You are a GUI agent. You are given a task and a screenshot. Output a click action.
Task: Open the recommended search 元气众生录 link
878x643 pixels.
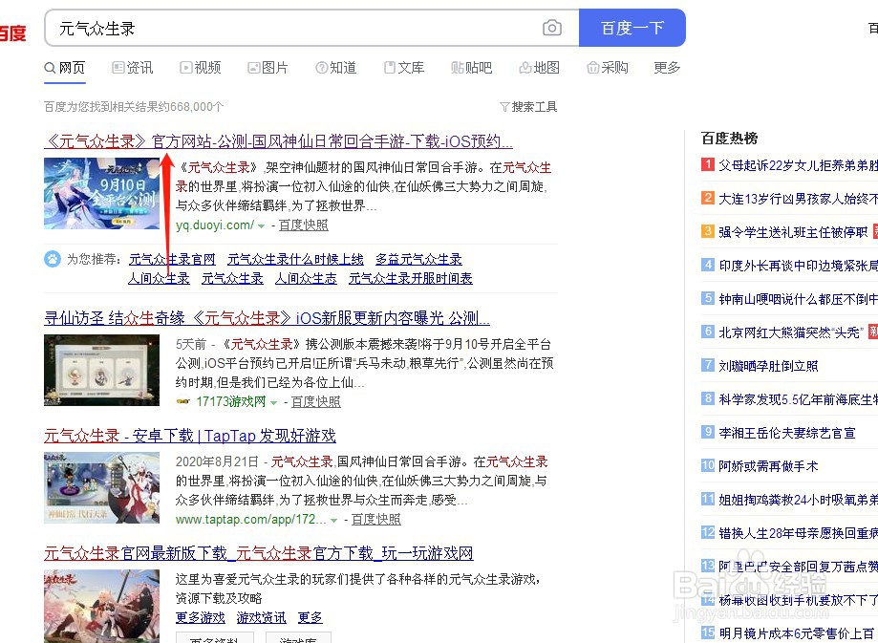coord(232,278)
